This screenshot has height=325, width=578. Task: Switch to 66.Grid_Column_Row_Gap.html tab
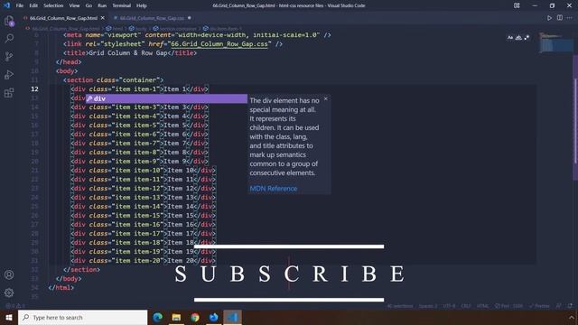[x=63, y=18]
